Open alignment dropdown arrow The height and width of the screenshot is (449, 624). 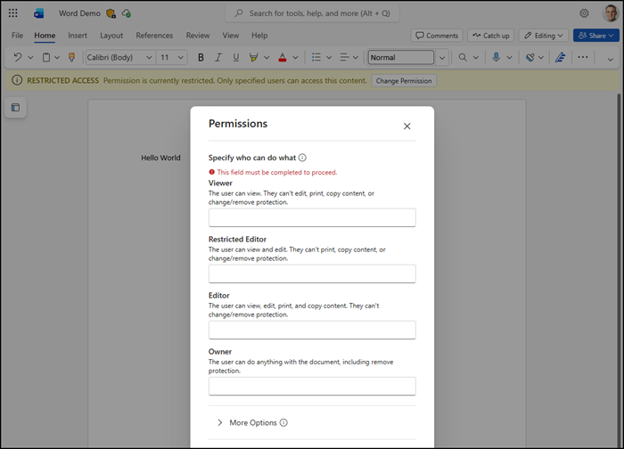[356, 58]
